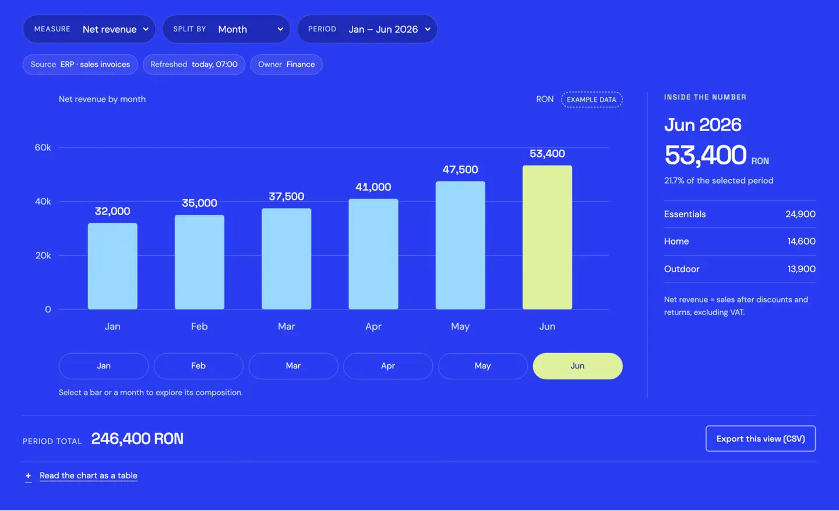Click the Essentials 24,900 row
The image size is (839, 511).
pyautogui.click(x=740, y=214)
